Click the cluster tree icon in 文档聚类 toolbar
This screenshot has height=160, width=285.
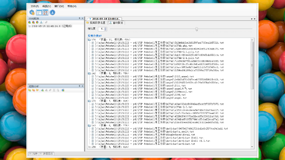tap(41, 22)
